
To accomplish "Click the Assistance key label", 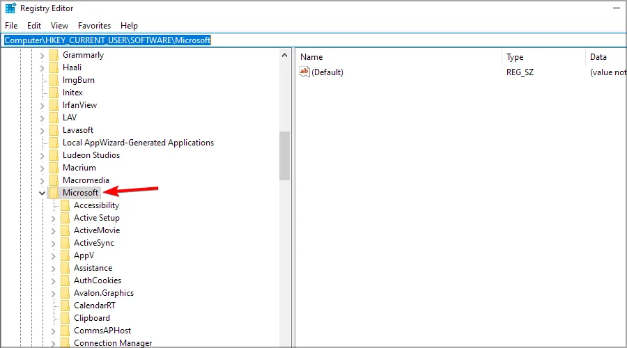I will click(x=93, y=268).
